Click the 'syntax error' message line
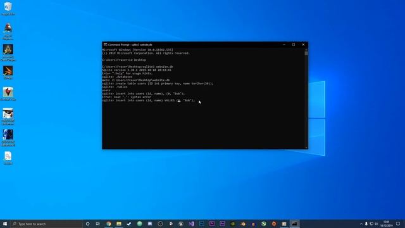The width and height of the screenshot is (405, 228). 127,97
